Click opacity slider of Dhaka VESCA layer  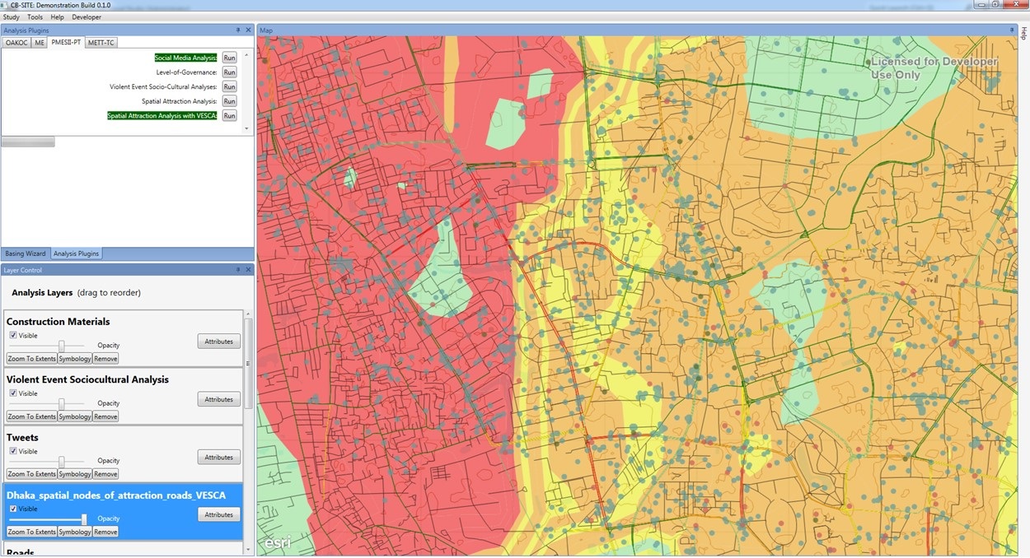pyautogui.click(x=84, y=519)
